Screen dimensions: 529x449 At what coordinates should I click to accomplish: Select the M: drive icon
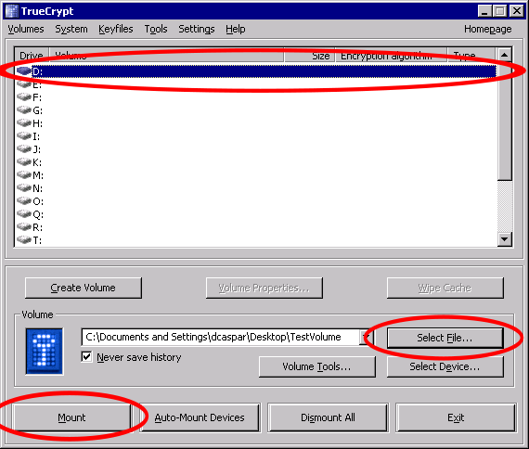tap(23, 174)
